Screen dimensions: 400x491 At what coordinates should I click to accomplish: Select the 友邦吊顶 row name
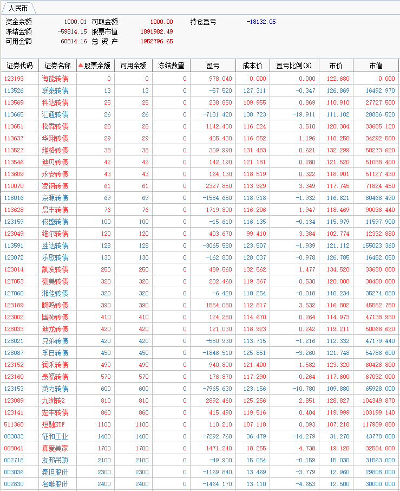[55, 460]
